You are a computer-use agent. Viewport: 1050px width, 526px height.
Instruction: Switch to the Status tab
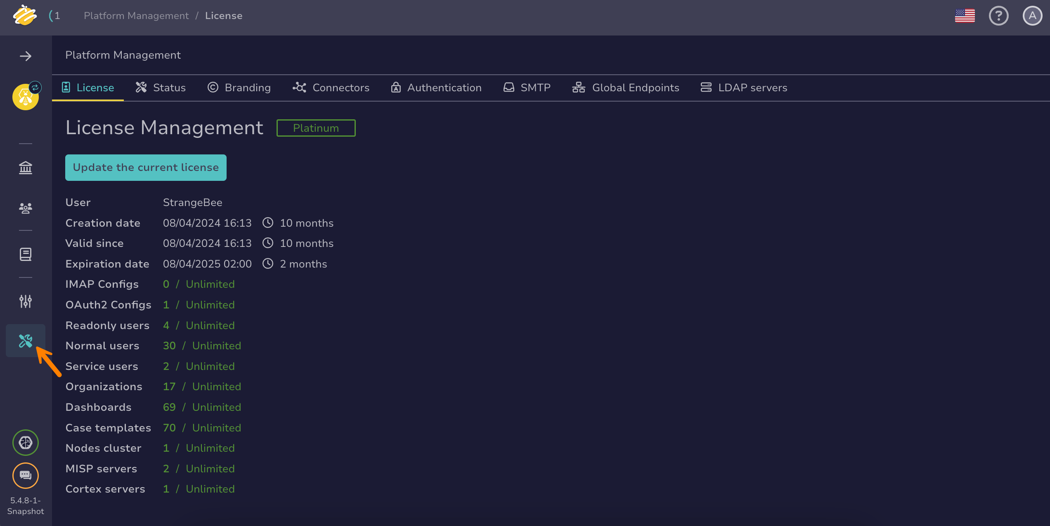click(x=161, y=88)
